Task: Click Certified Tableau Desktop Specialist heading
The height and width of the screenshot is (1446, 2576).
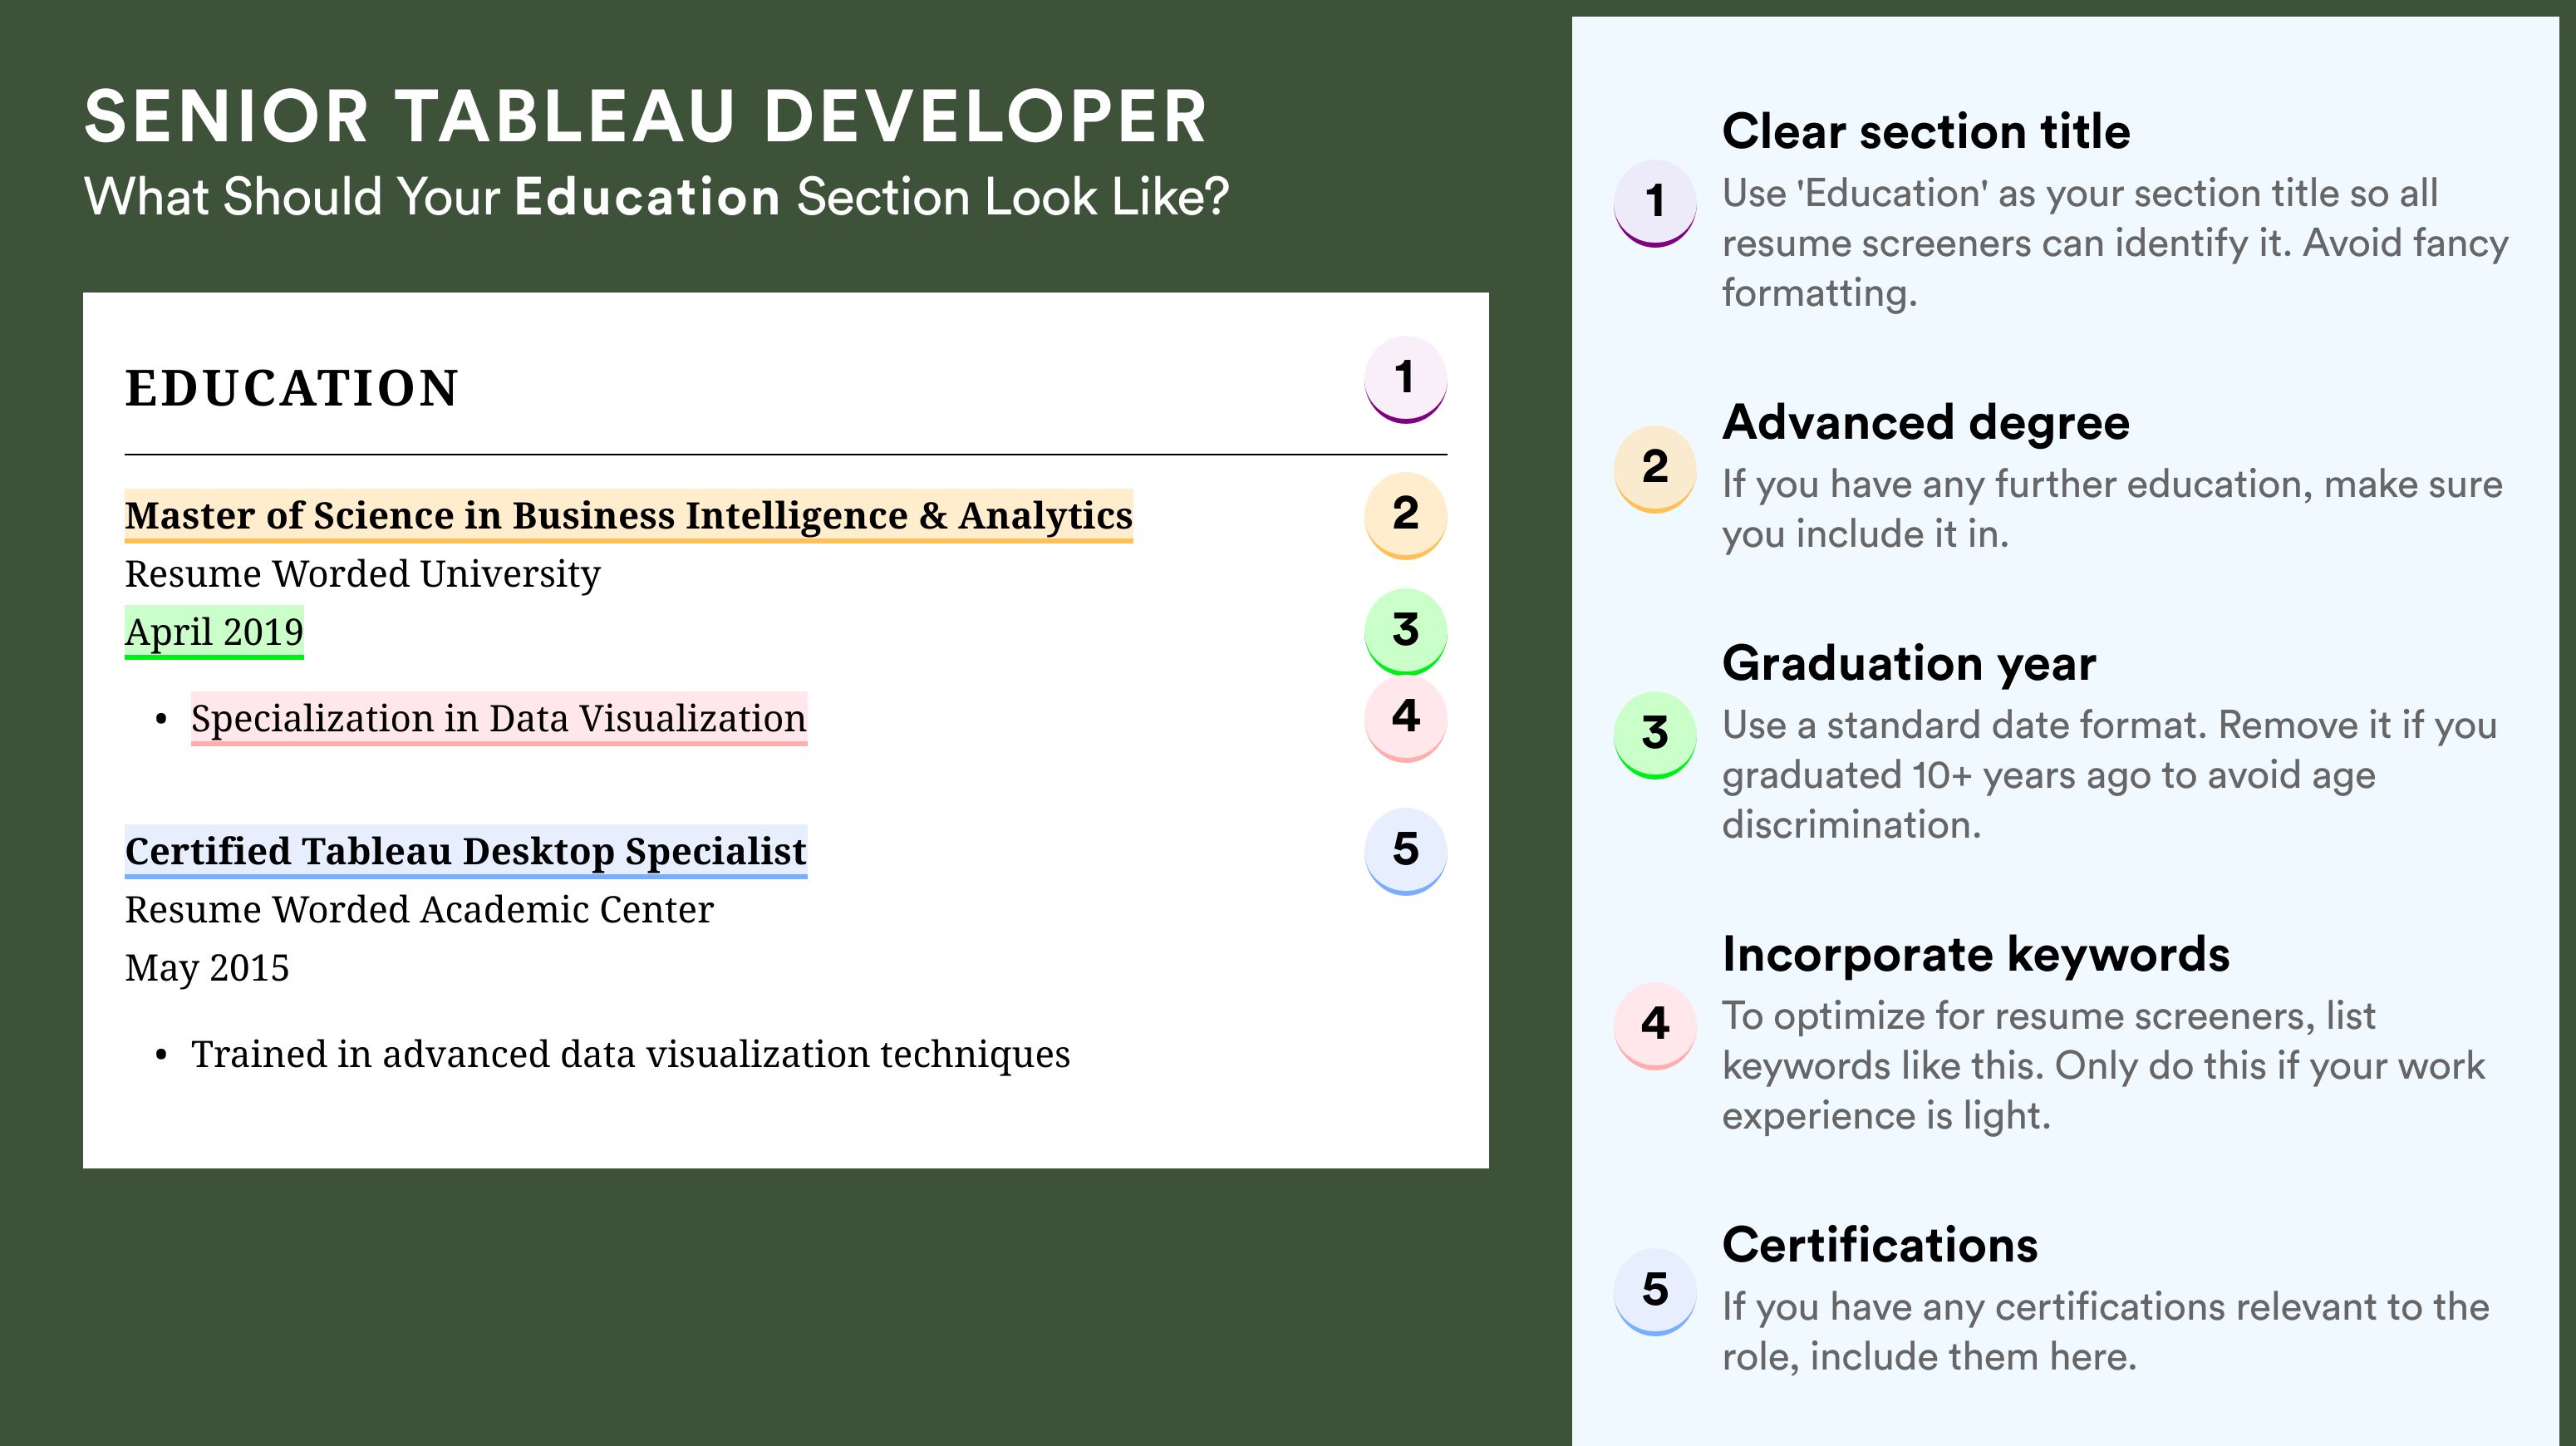Action: coord(465,852)
